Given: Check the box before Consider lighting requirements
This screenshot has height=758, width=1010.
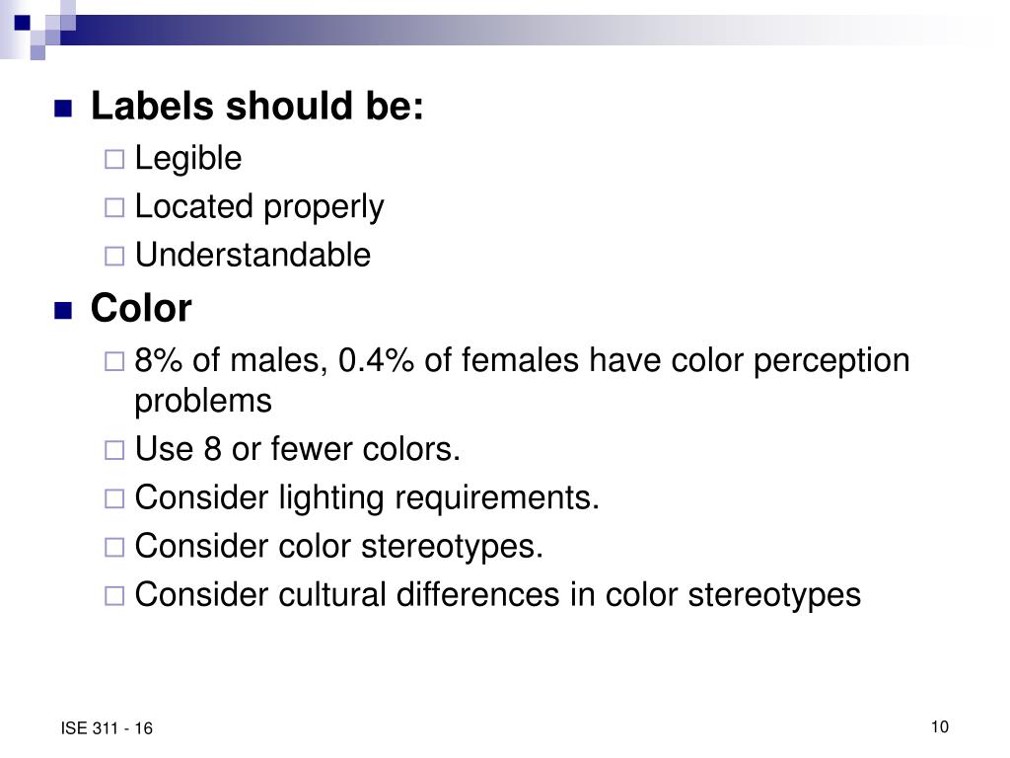Looking at the screenshot, I should coord(114,498).
